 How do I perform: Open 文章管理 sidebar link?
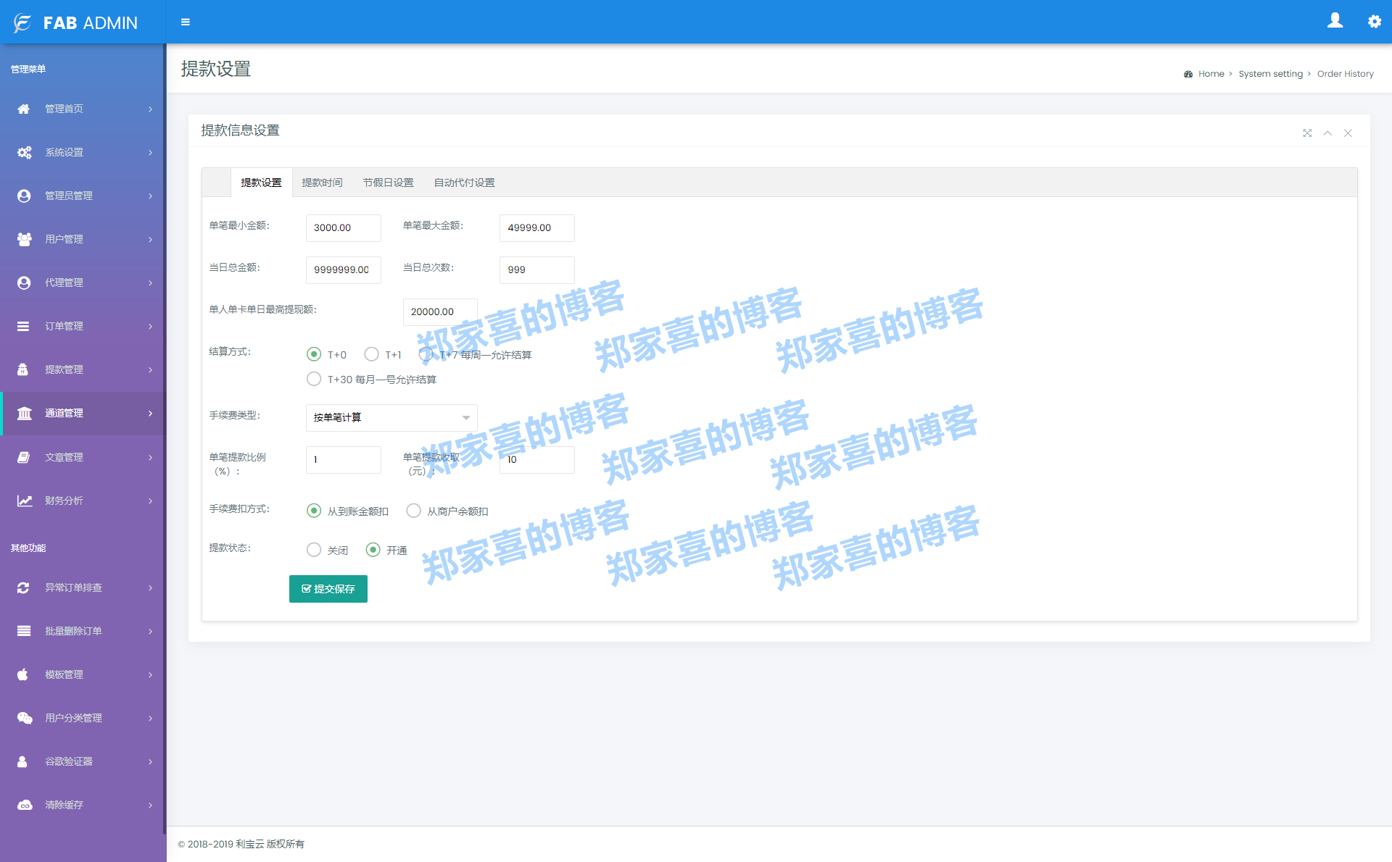(x=83, y=457)
